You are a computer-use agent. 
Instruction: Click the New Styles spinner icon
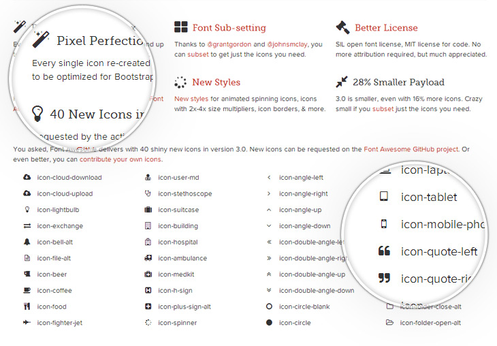(180, 82)
